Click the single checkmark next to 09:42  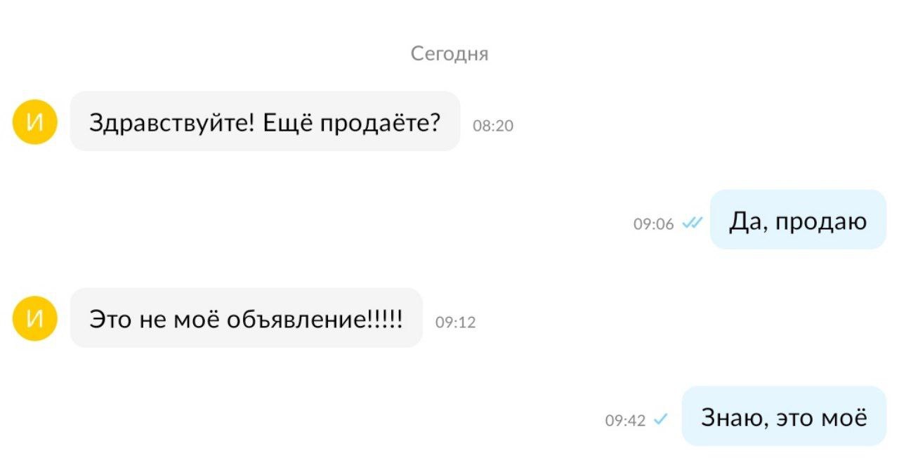pyautogui.click(x=660, y=420)
